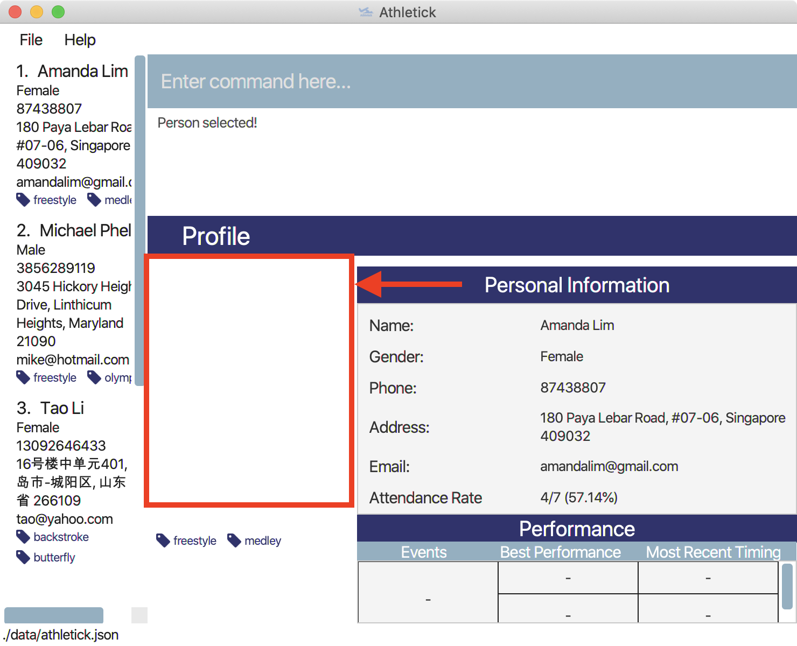Maximize the Athletick window
Screen dimensions: 797x646
tap(58, 12)
